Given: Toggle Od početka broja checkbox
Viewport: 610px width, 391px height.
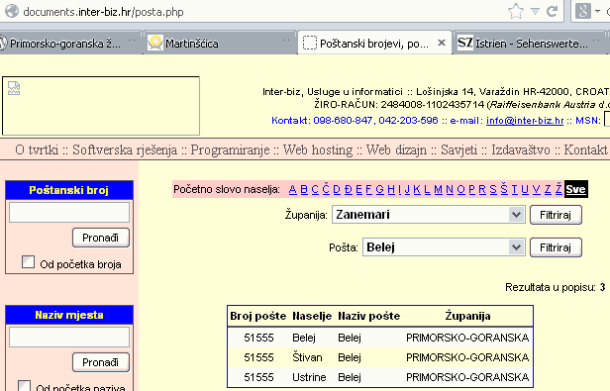Looking at the screenshot, I should pyautogui.click(x=28, y=262).
